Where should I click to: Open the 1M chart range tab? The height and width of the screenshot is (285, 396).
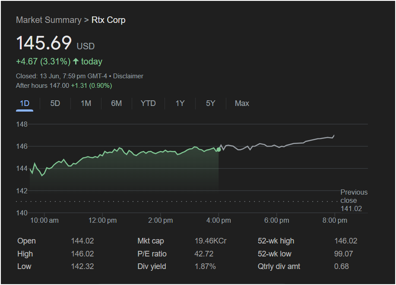[86, 103]
